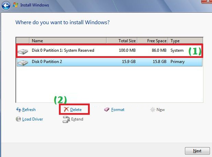This screenshot has width=212, height=157.
Task: Click the red X Delete icon
Action: pyautogui.click(x=66, y=110)
